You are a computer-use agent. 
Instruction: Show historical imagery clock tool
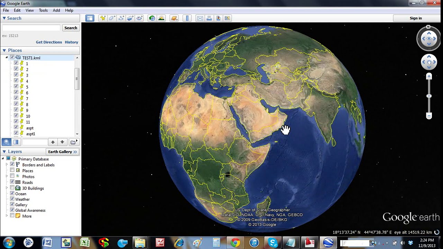(152, 18)
